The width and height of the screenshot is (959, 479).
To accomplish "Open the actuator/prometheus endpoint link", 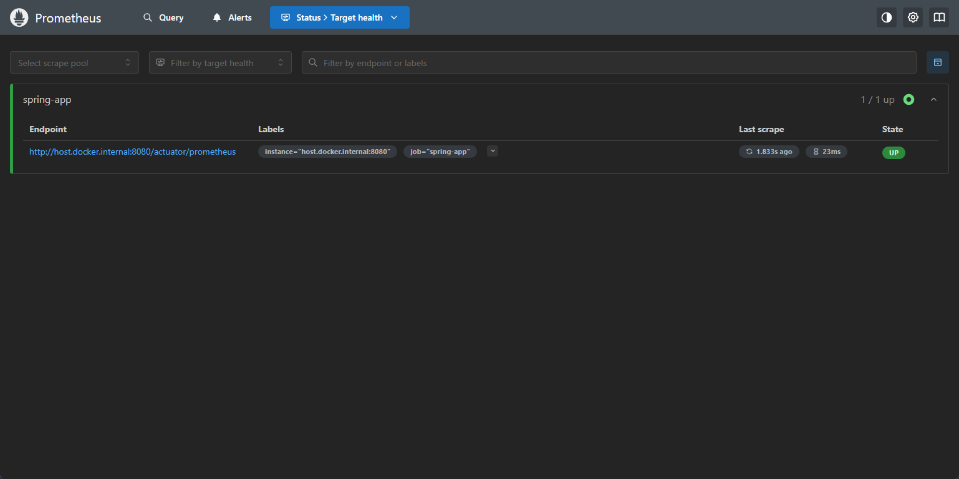I will coord(132,152).
